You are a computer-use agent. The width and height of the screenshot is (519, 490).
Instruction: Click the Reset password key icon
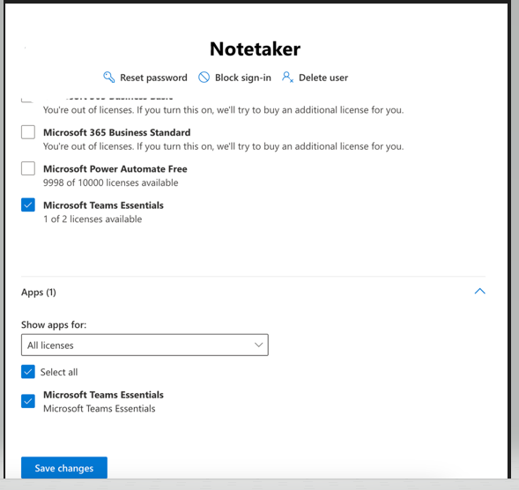point(109,78)
